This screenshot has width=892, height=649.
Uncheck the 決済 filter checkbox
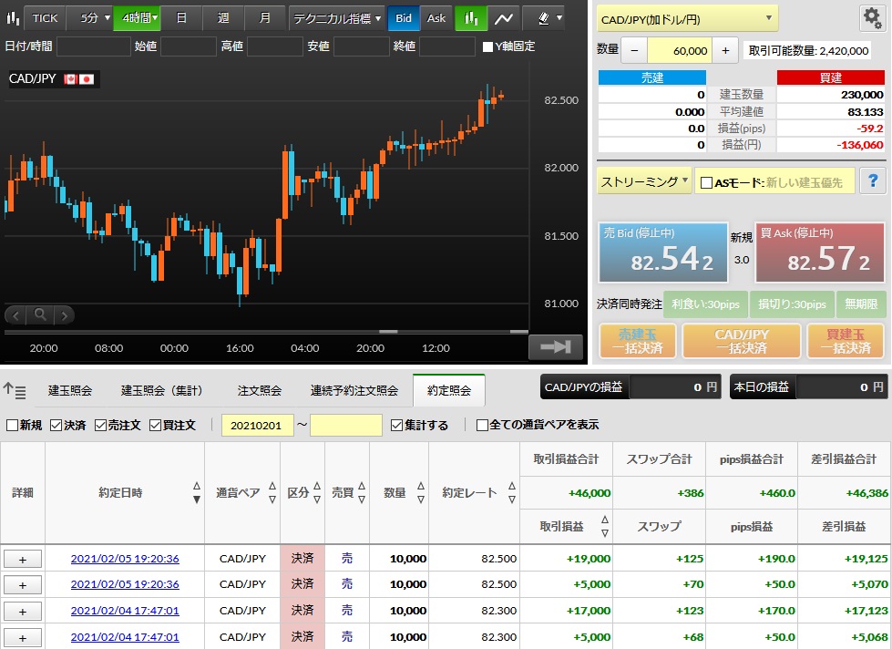coord(56,426)
